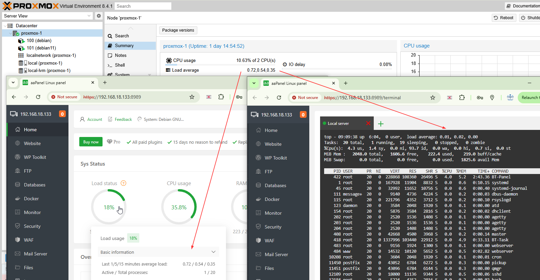Open the Proxmox Summary menu item
The width and height of the screenshot is (540, 280).
[x=130, y=46]
